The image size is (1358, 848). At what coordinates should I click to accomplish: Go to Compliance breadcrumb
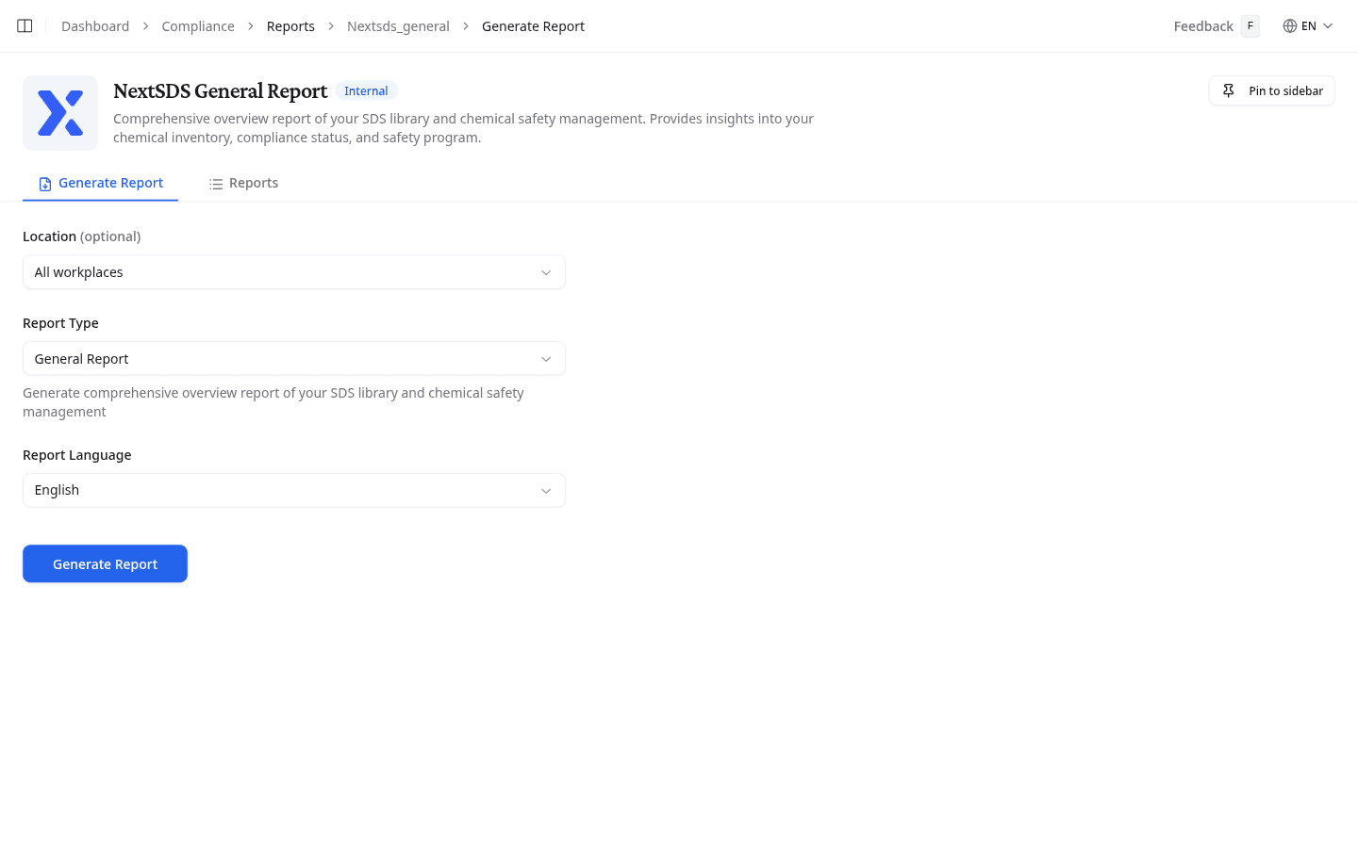198,26
